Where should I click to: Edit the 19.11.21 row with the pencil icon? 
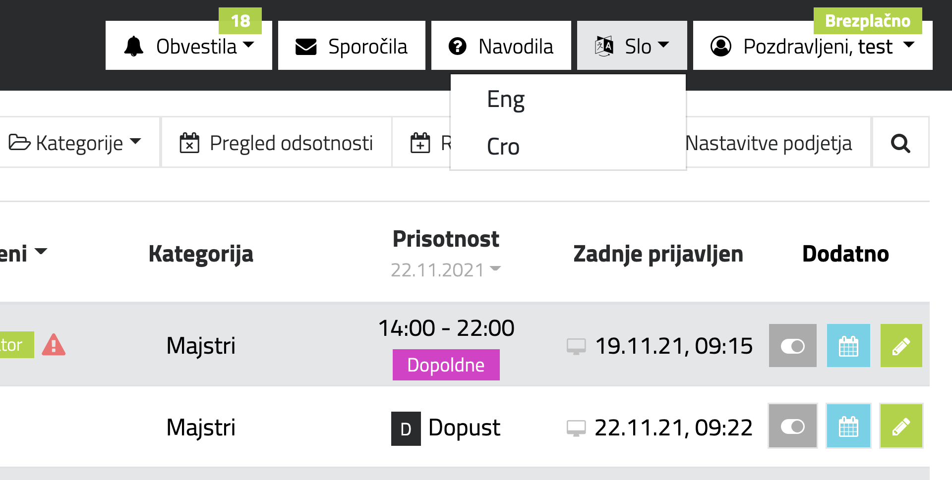[x=901, y=346]
